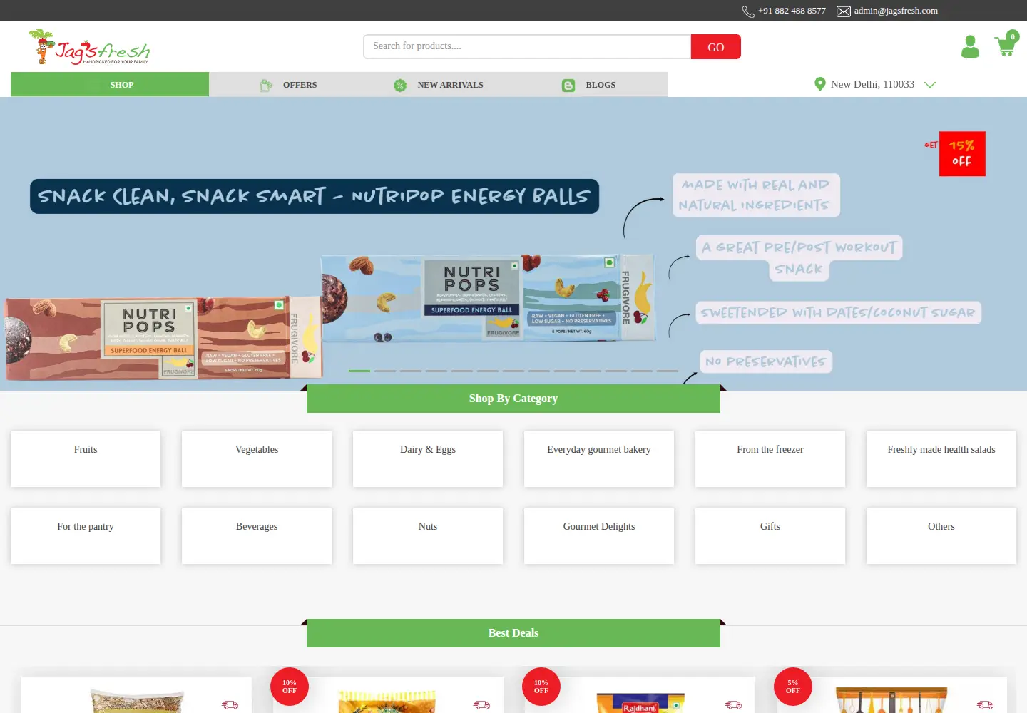This screenshot has width=1027, height=713.
Task: Open the shopping cart icon
Action: tap(1006, 44)
